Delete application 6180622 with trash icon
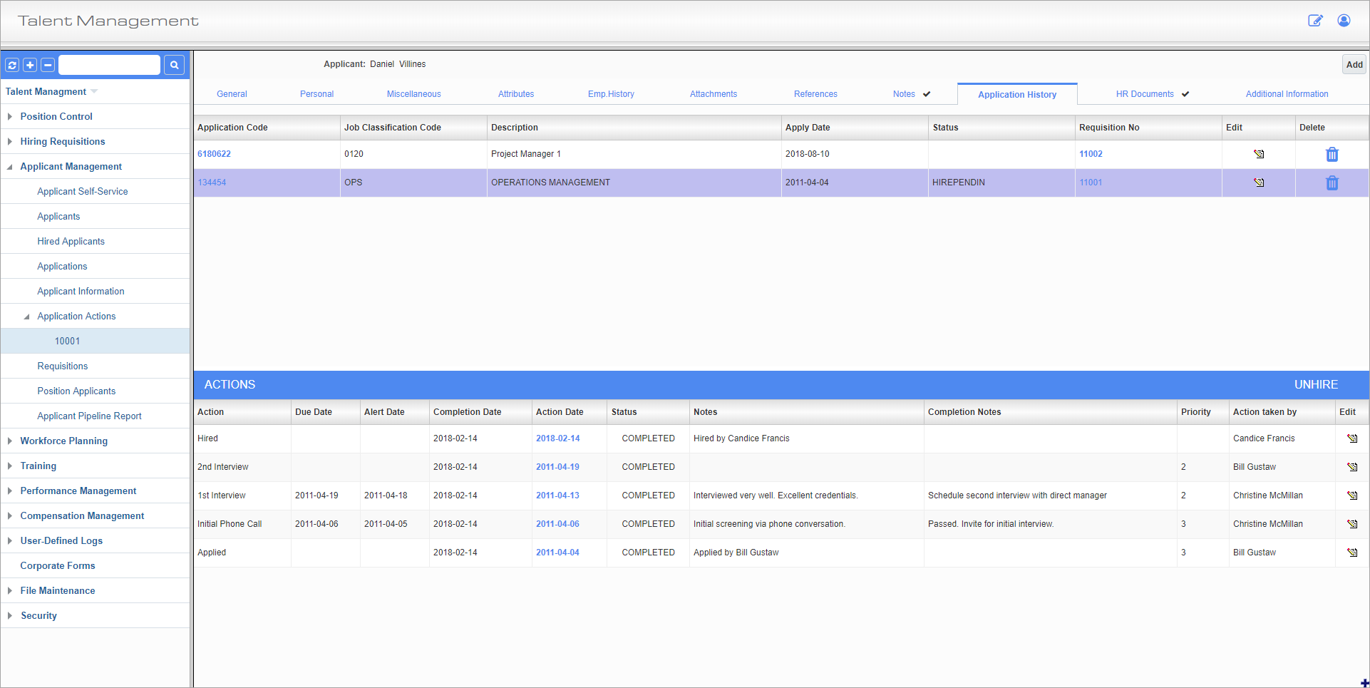1370x688 pixels. point(1332,155)
